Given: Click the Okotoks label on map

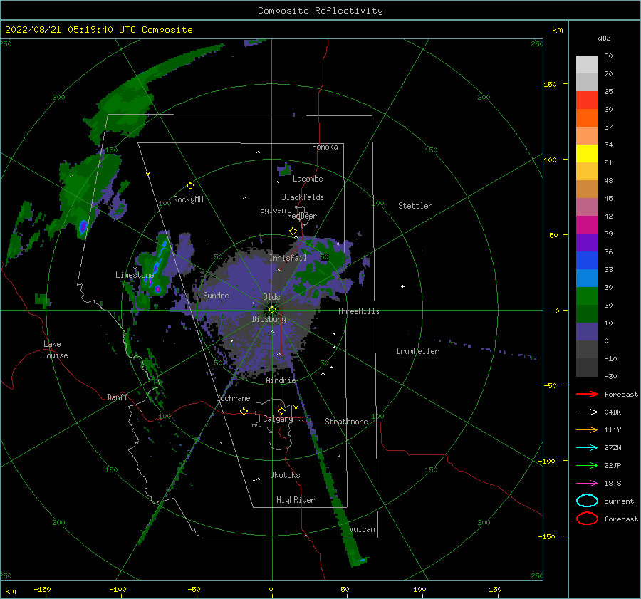Looking at the screenshot, I should 285,475.
